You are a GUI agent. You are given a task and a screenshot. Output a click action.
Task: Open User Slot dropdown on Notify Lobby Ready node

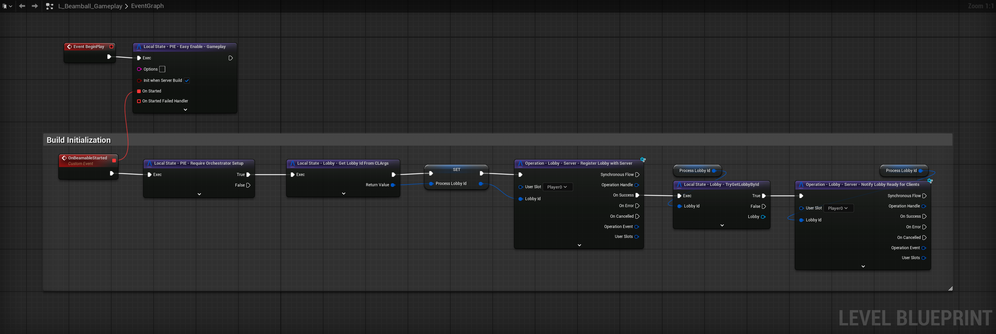tap(838, 208)
